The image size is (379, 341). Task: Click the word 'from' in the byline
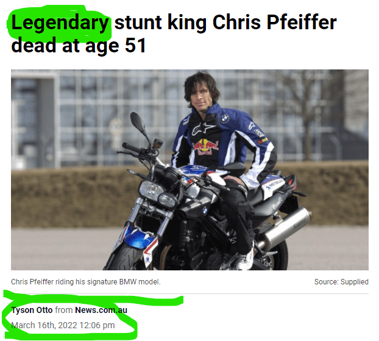click(x=64, y=310)
